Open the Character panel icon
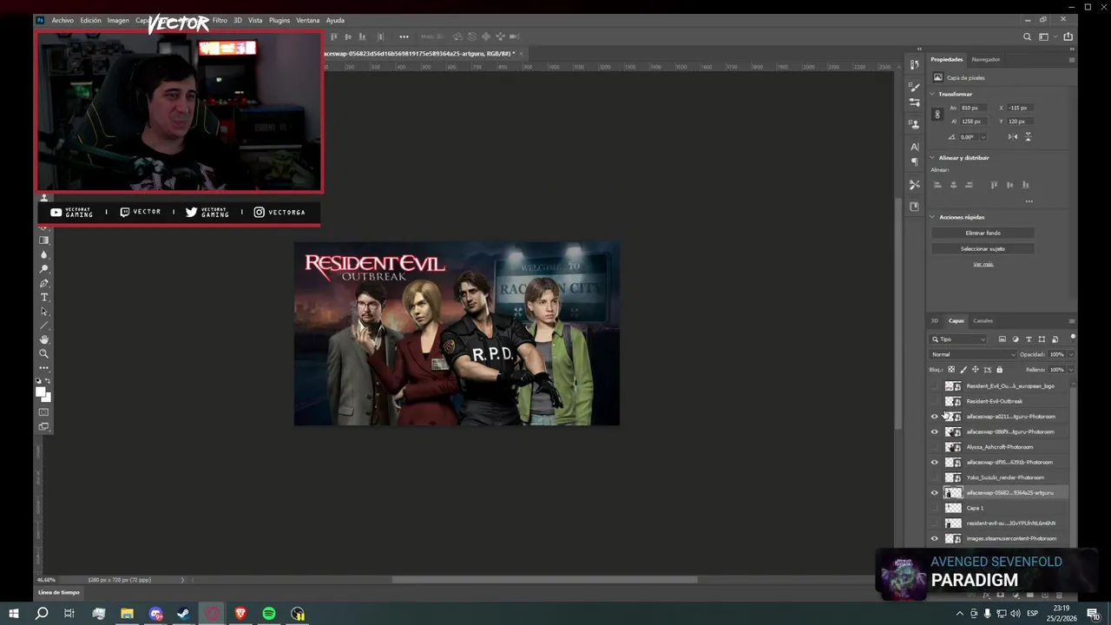Viewport: 1111px width, 625px height. point(914,147)
